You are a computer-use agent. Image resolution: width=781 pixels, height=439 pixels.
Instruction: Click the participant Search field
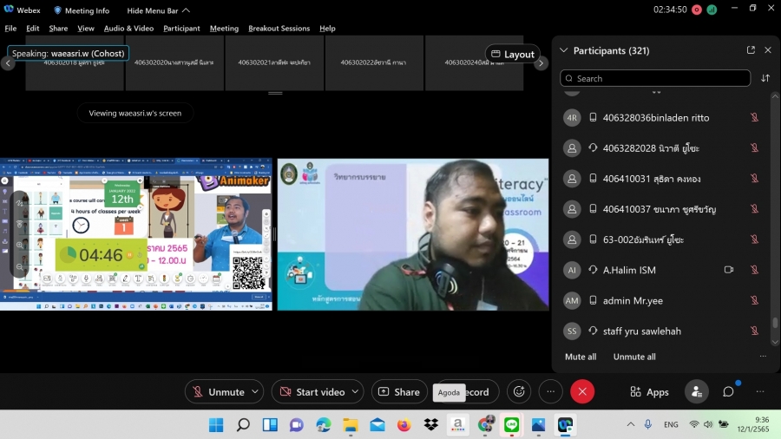(x=655, y=78)
